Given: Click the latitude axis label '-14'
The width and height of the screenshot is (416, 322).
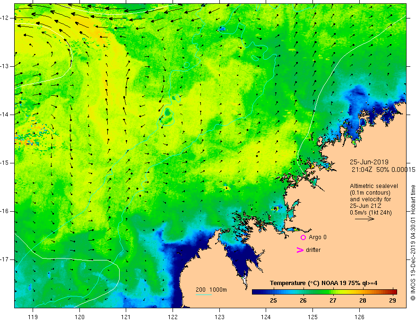Looking at the screenshot, I should (5, 115).
